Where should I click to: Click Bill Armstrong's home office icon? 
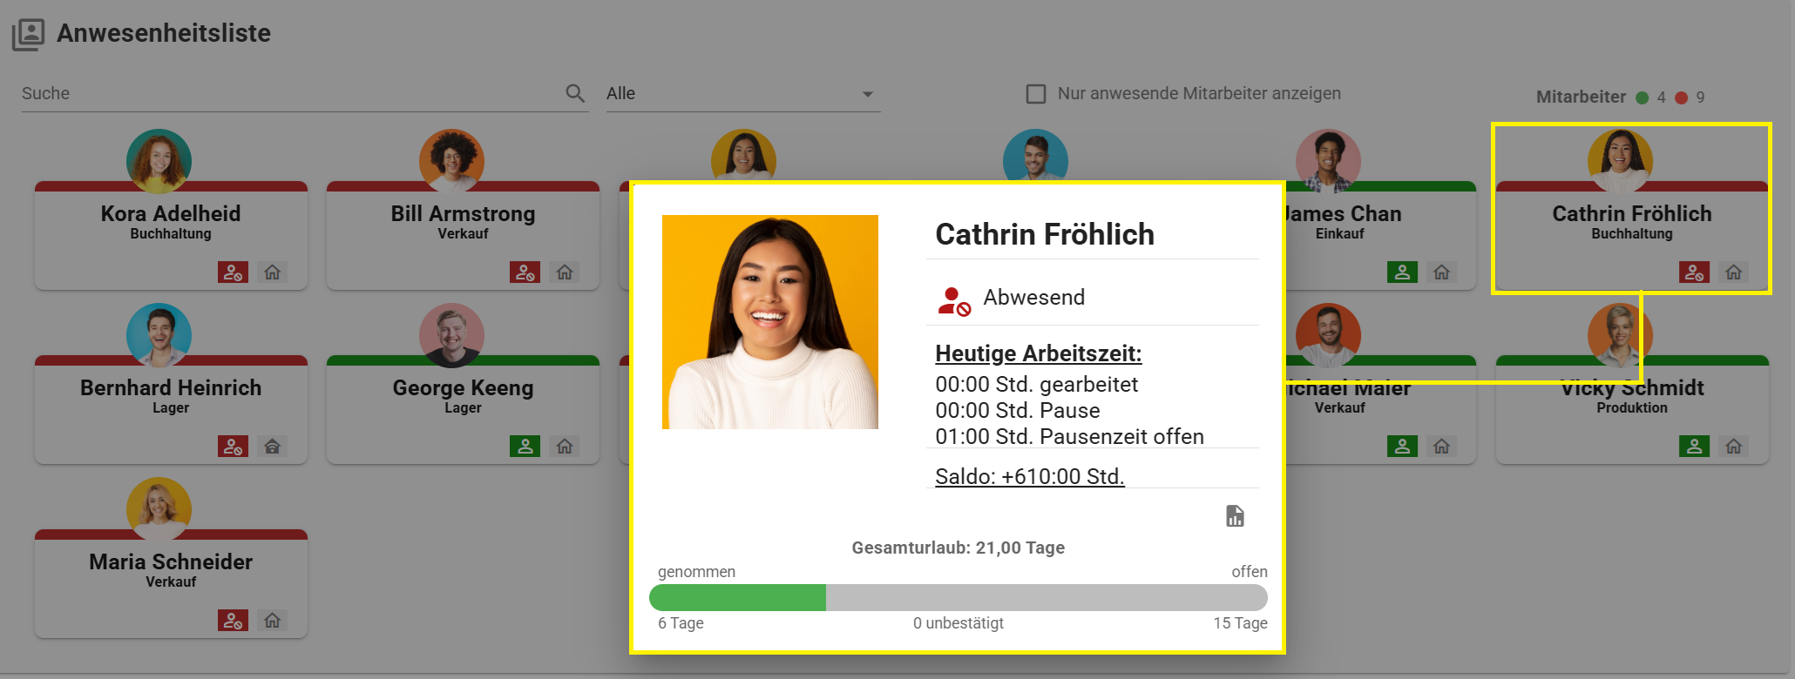click(565, 272)
